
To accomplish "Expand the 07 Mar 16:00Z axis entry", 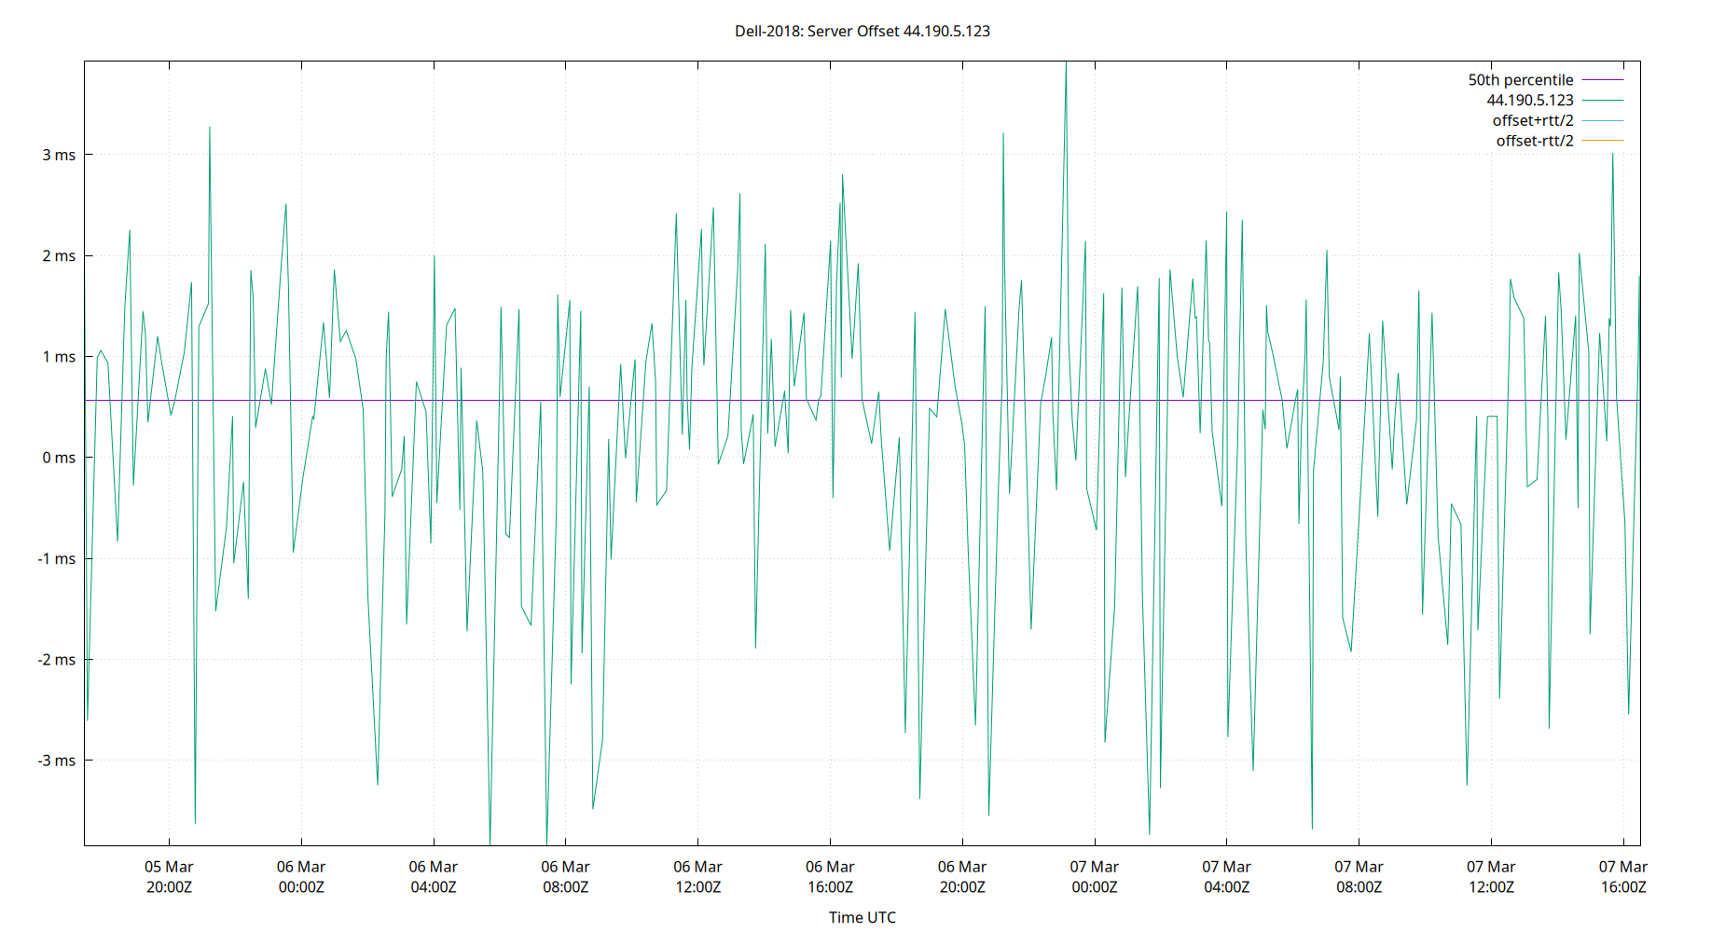I will [x=1622, y=877].
